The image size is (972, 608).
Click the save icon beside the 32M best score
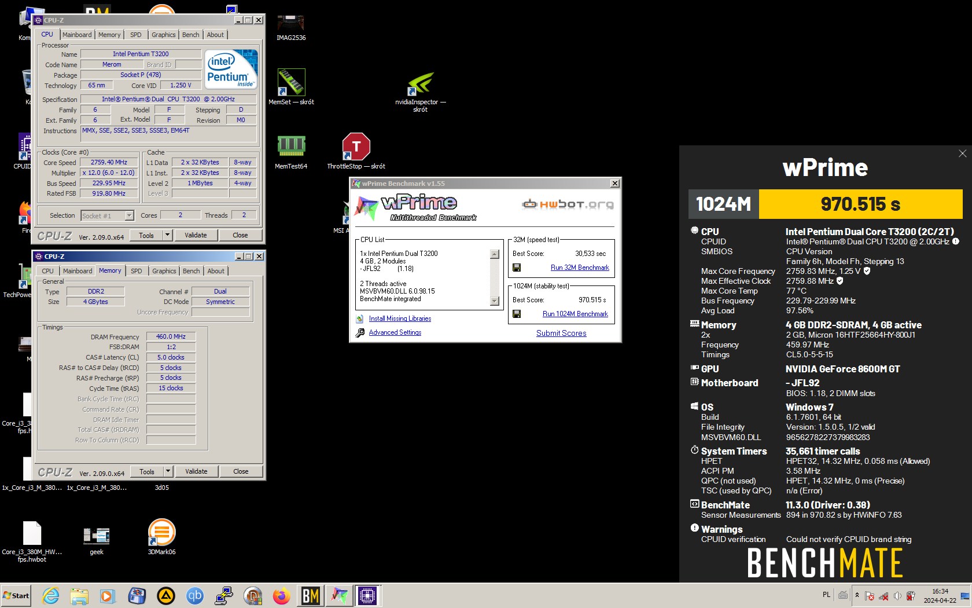tap(517, 268)
